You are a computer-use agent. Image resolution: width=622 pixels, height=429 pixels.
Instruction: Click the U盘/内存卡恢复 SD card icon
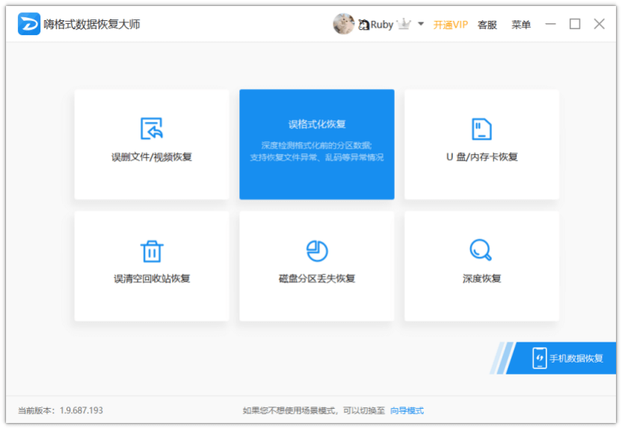point(481,129)
